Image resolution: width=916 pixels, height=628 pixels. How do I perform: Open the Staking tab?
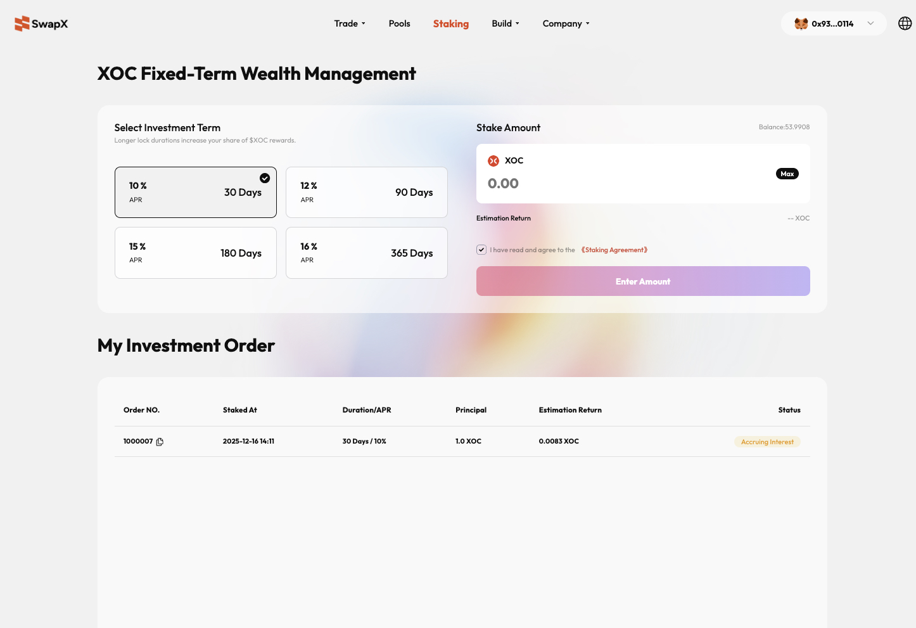450,23
